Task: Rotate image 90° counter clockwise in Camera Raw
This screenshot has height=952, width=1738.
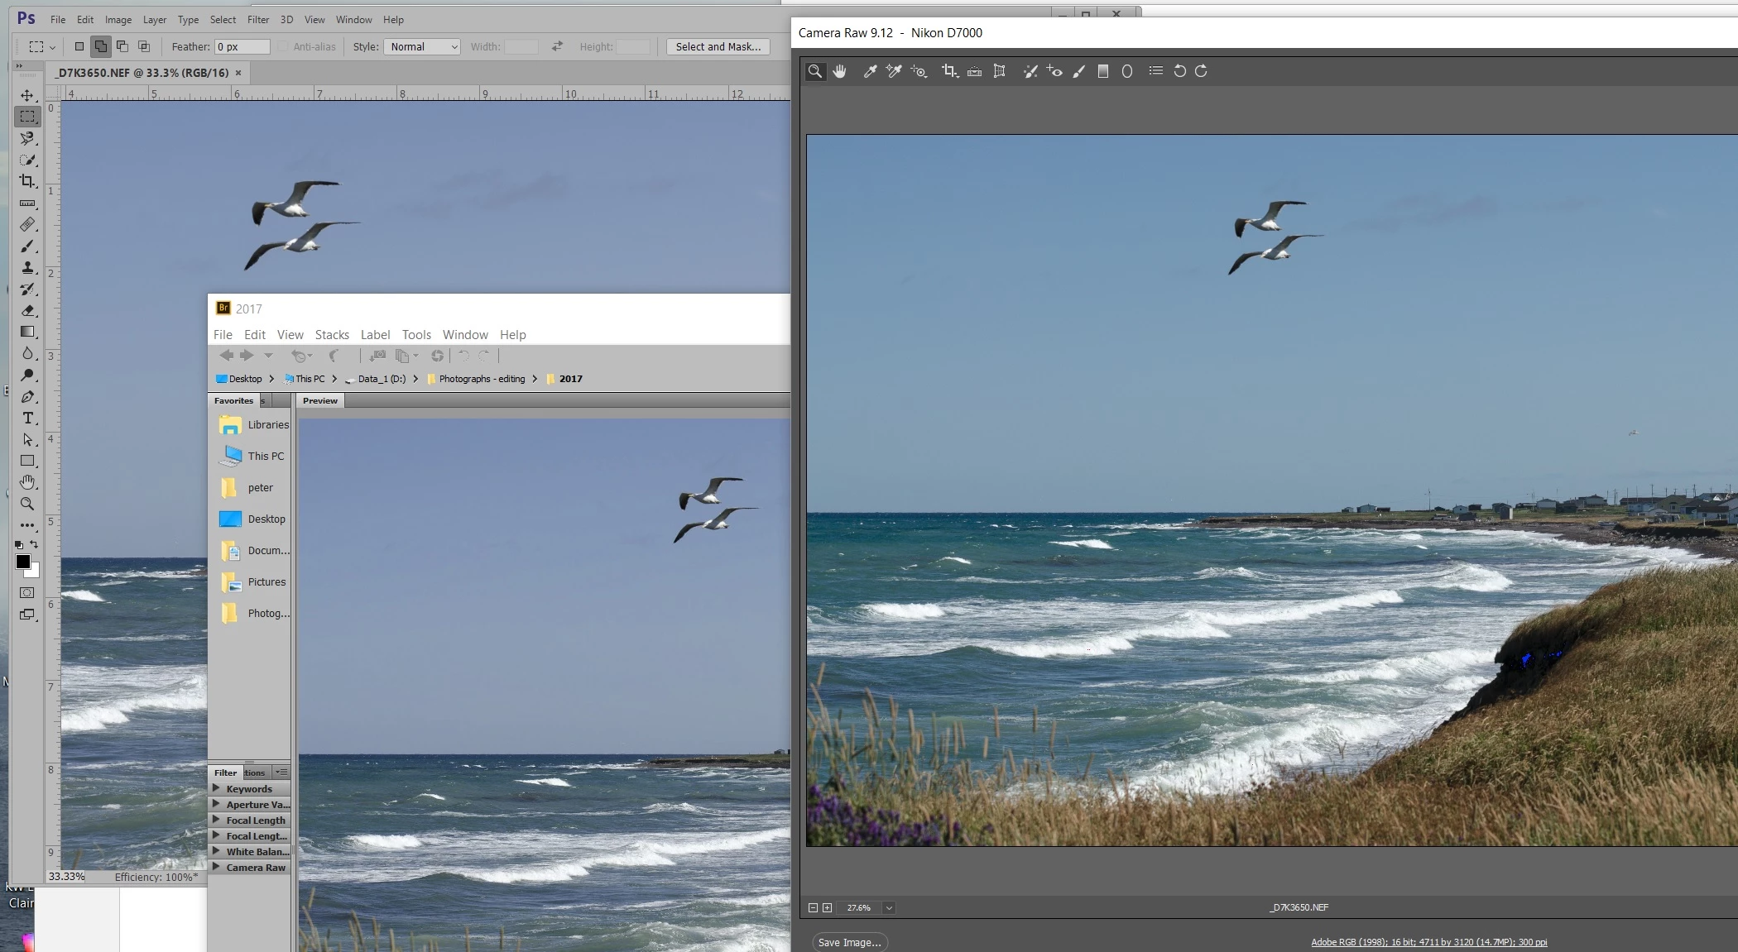Action: pos(1179,71)
